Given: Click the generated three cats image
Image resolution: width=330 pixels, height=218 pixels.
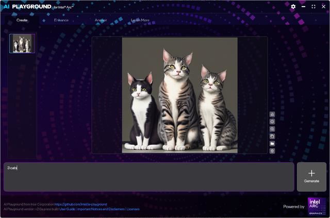Looking at the screenshot, I should pyautogui.click(x=180, y=95).
